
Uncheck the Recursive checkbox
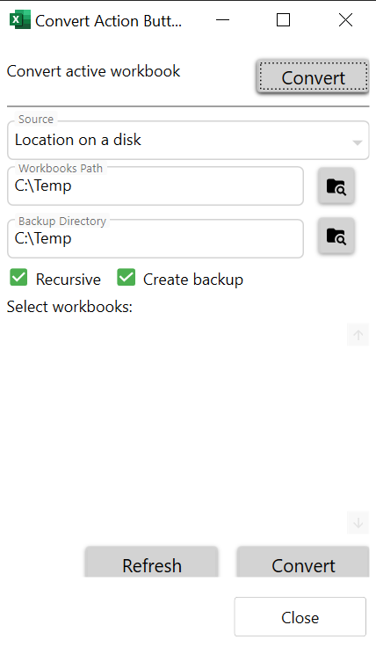pyautogui.click(x=18, y=277)
